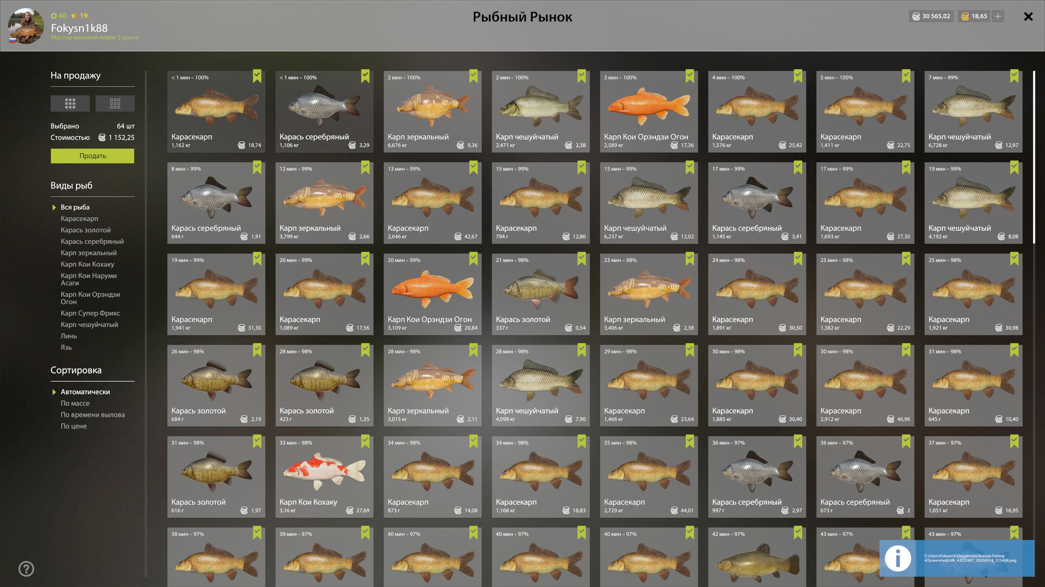Click the silver coins balance icon
Screen dimensions: 1045x587
coord(916,16)
